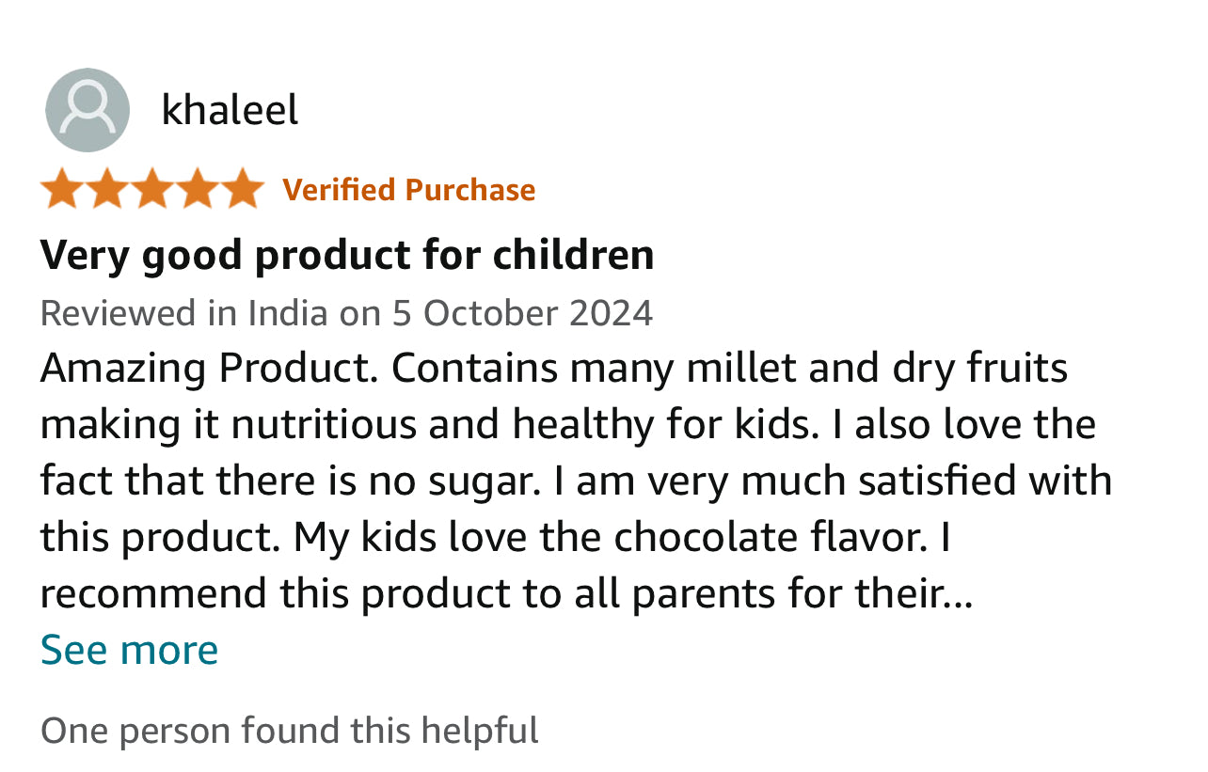
Task: Click 'Reviewed in India on 5 October 2024'
Action: pyautogui.click(x=346, y=312)
